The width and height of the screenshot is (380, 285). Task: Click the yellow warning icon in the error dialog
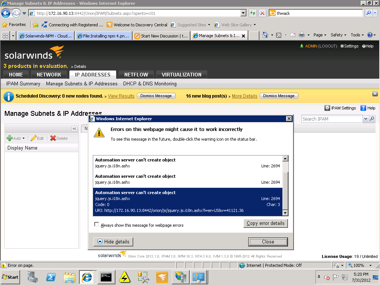point(99,132)
